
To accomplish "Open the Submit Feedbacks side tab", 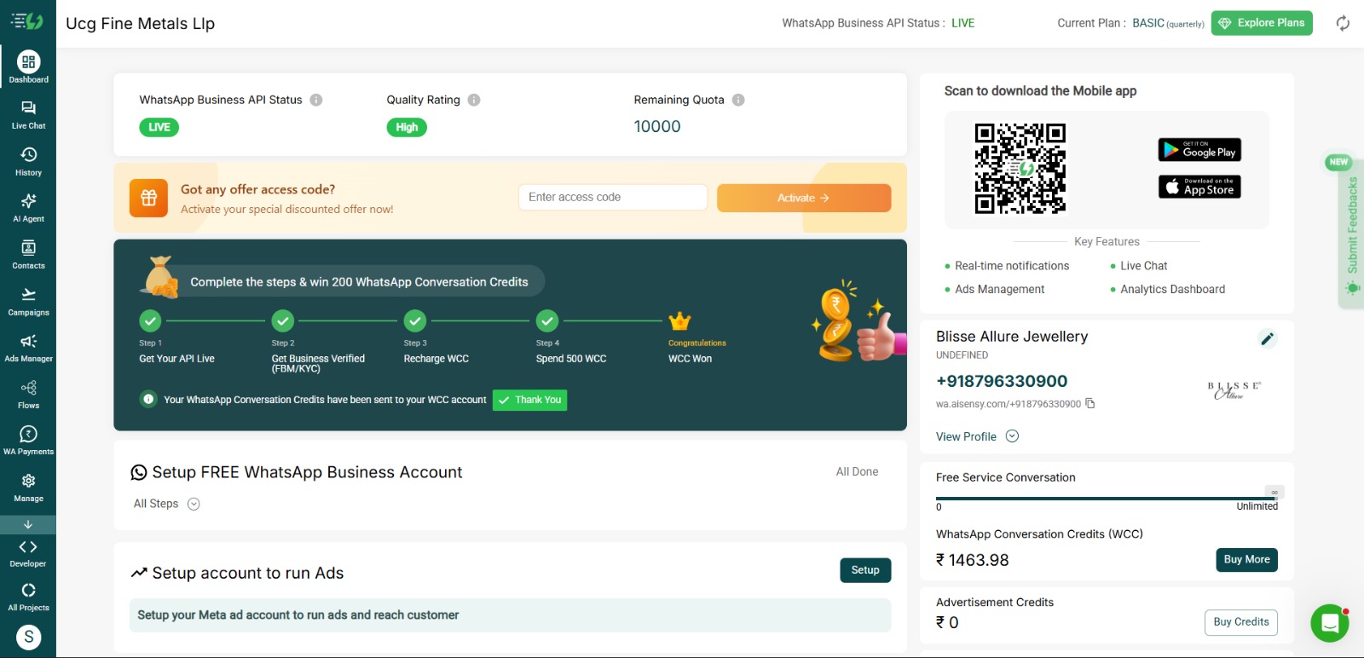I will 1352,234.
